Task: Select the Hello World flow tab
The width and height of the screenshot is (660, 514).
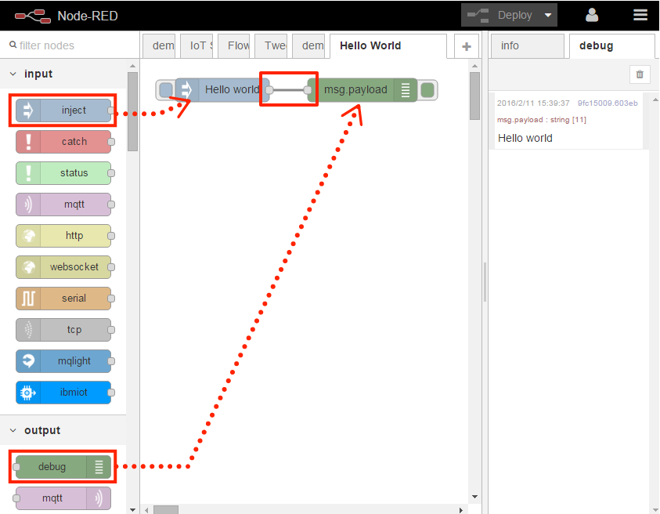Action: (x=388, y=45)
